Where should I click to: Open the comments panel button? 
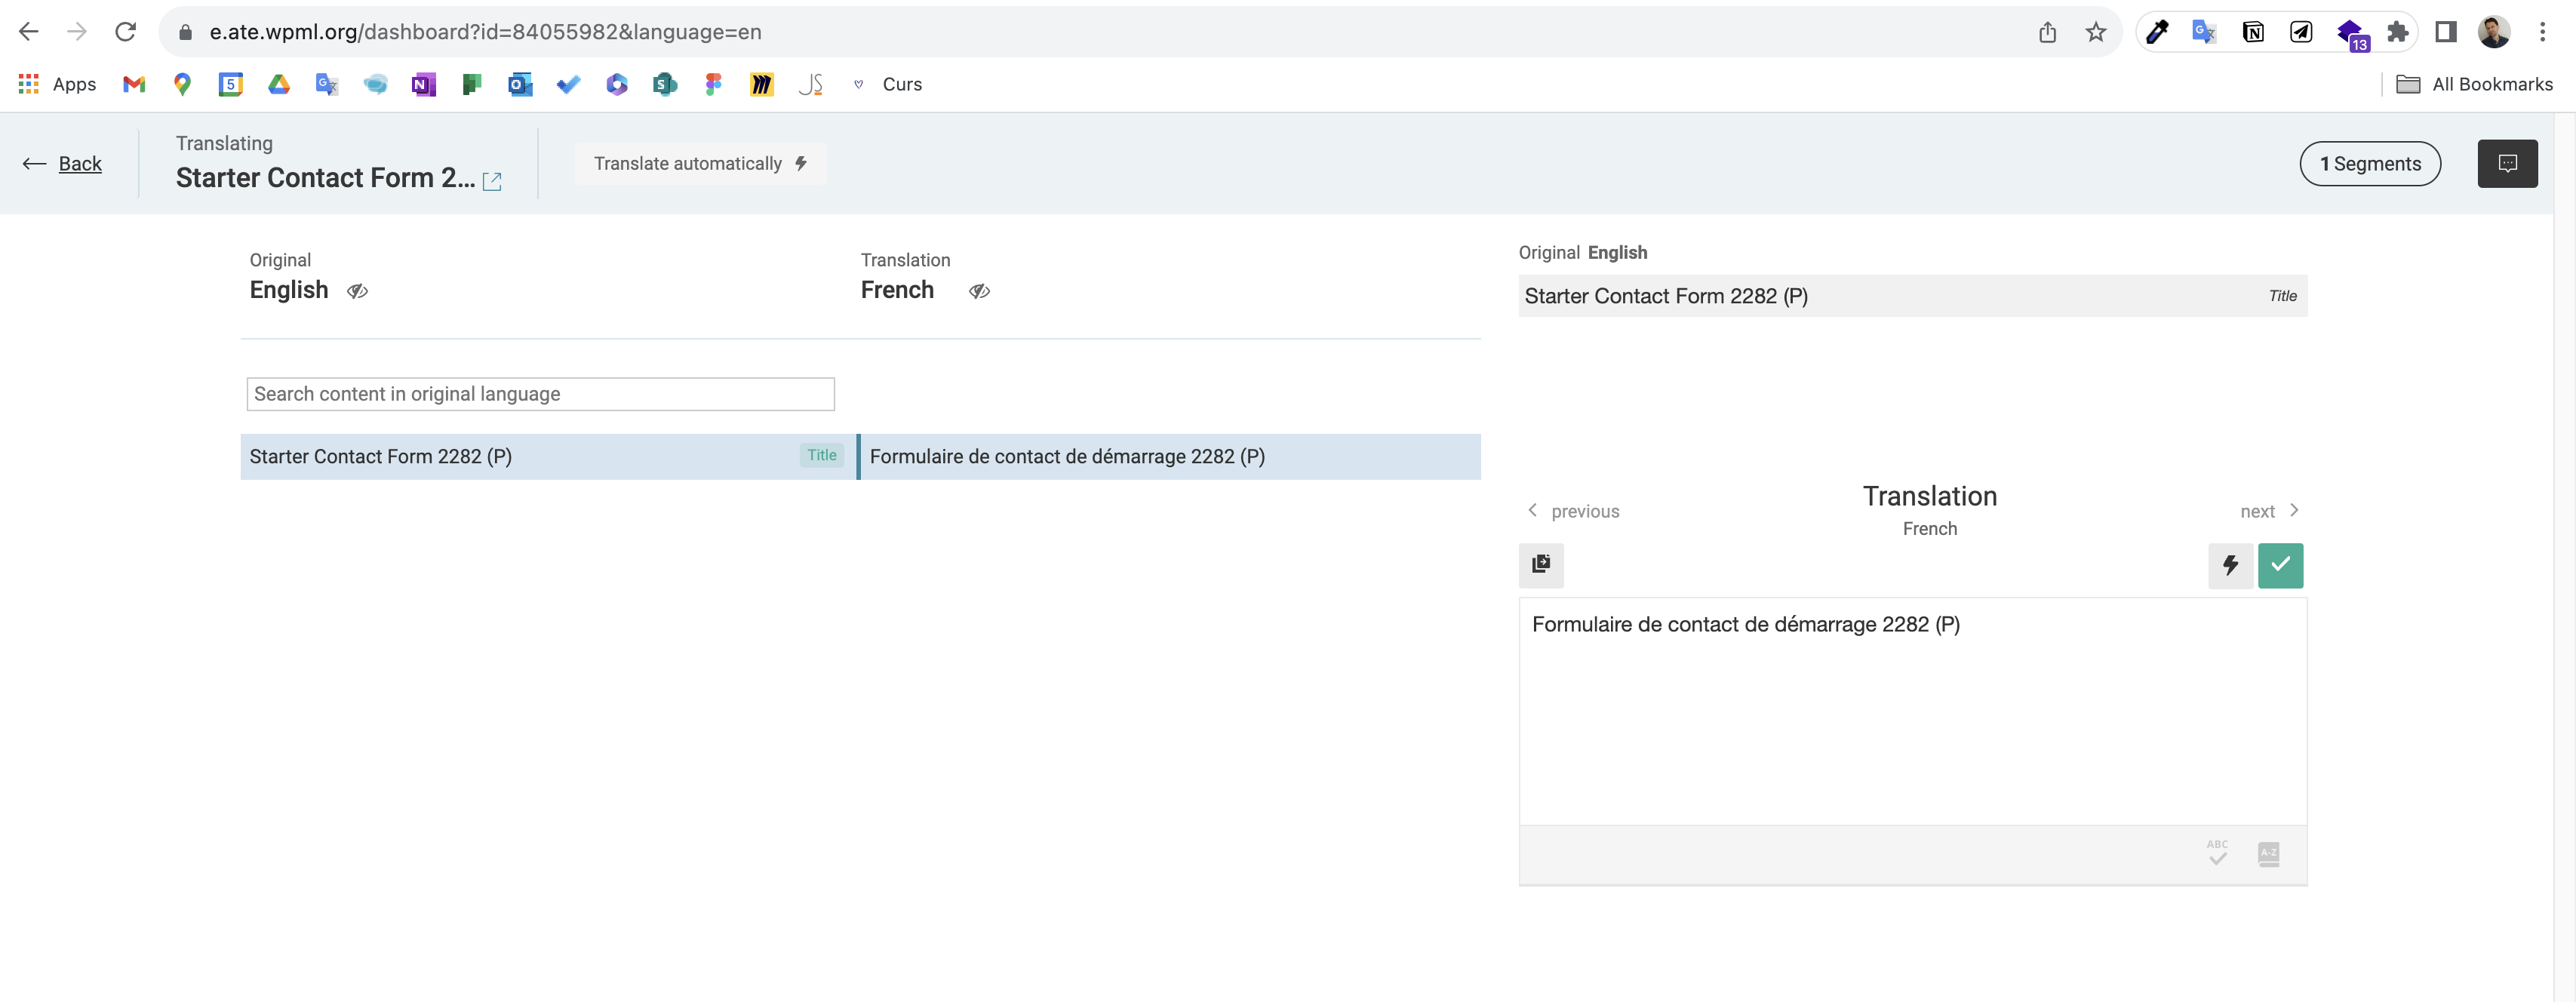[x=2507, y=164]
